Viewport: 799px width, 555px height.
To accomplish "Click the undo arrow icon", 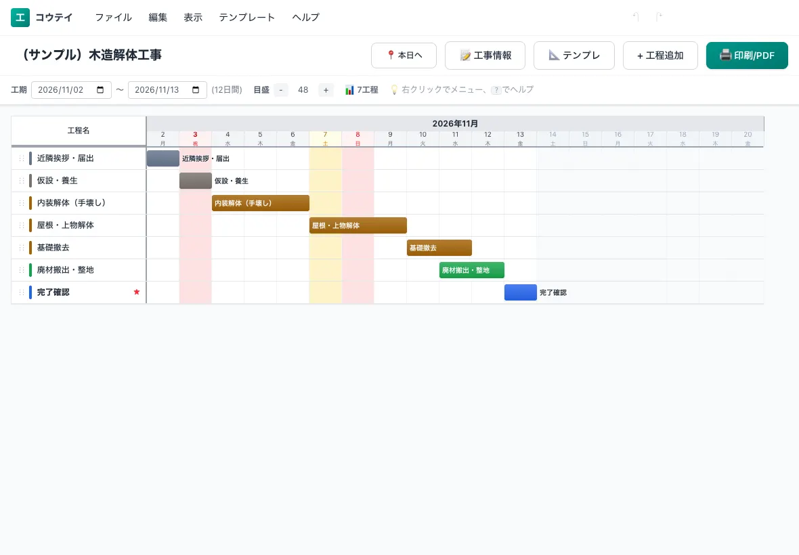I will coord(636,17).
